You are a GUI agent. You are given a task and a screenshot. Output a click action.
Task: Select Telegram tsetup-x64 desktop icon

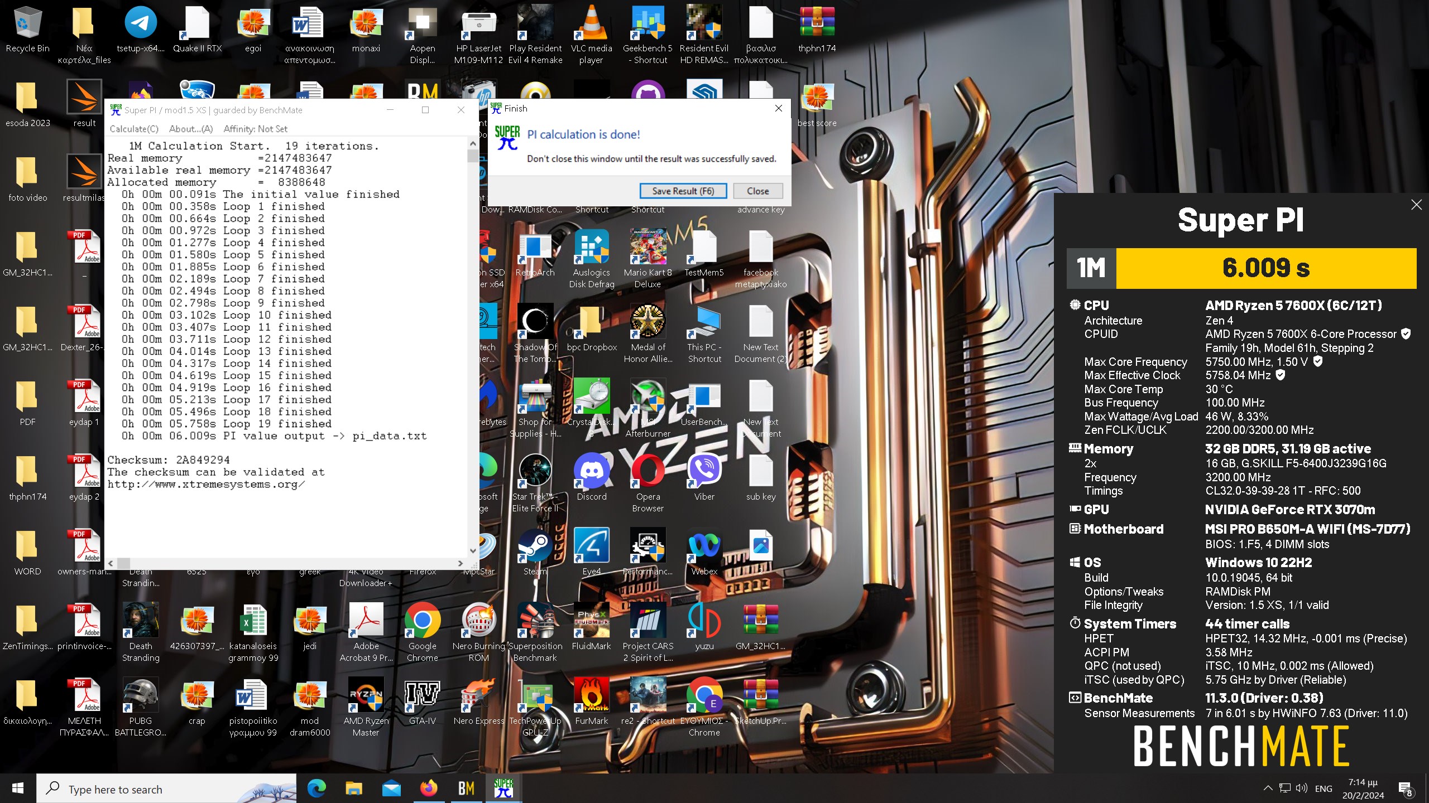pyautogui.click(x=141, y=31)
